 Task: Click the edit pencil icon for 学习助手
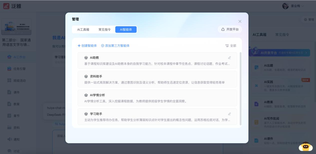[x=229, y=114]
